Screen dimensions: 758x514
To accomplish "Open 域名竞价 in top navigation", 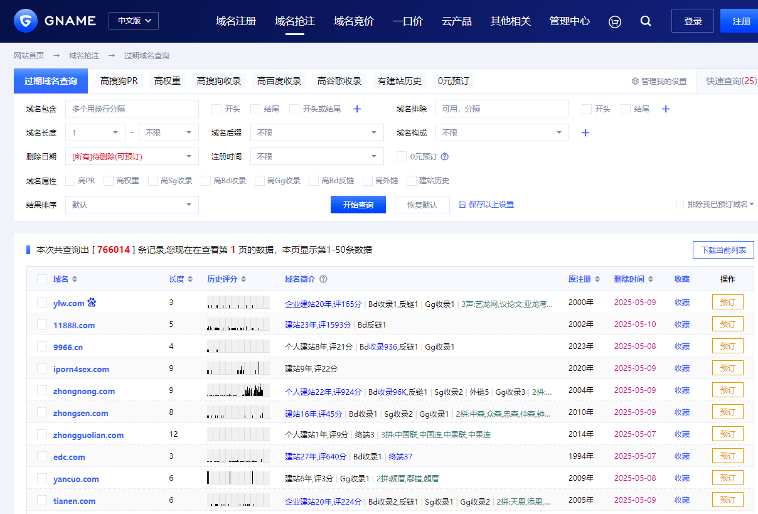I will [x=354, y=21].
